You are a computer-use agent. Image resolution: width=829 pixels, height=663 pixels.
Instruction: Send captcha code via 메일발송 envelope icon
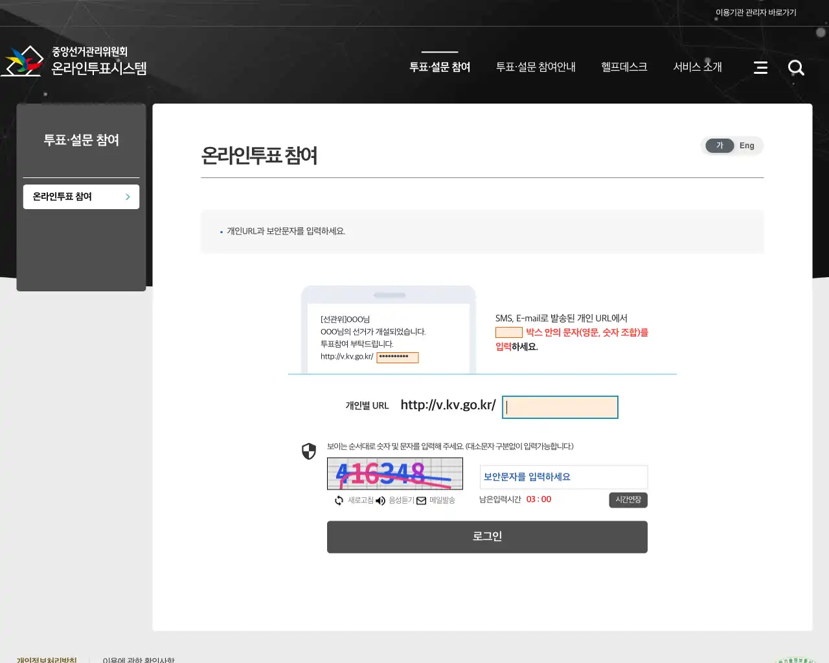pyautogui.click(x=420, y=500)
